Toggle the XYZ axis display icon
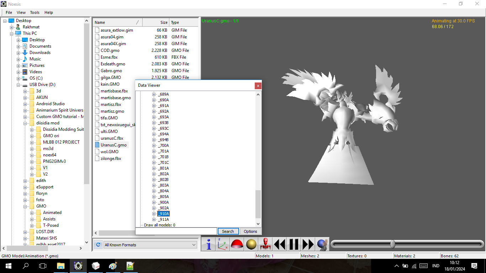Image resolution: width=486 pixels, height=273 pixels. (223, 245)
